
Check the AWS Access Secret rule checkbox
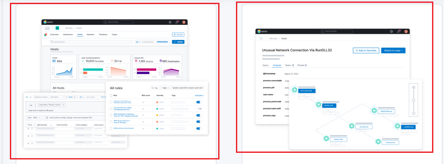pyautogui.click(x=111, y=122)
